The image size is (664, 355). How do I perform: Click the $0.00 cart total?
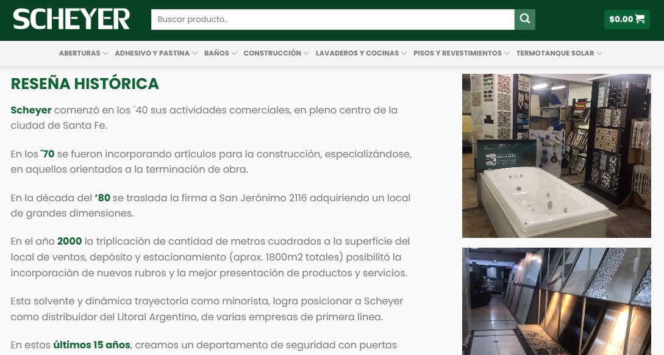point(621,20)
